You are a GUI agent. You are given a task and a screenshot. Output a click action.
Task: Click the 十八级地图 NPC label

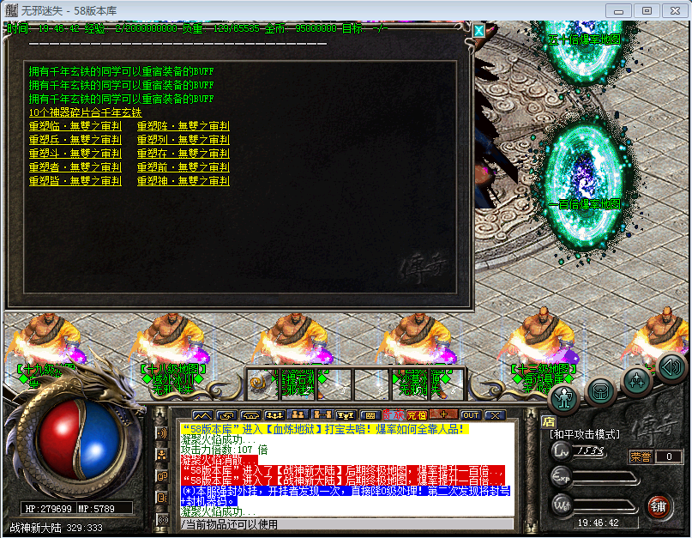click(173, 368)
